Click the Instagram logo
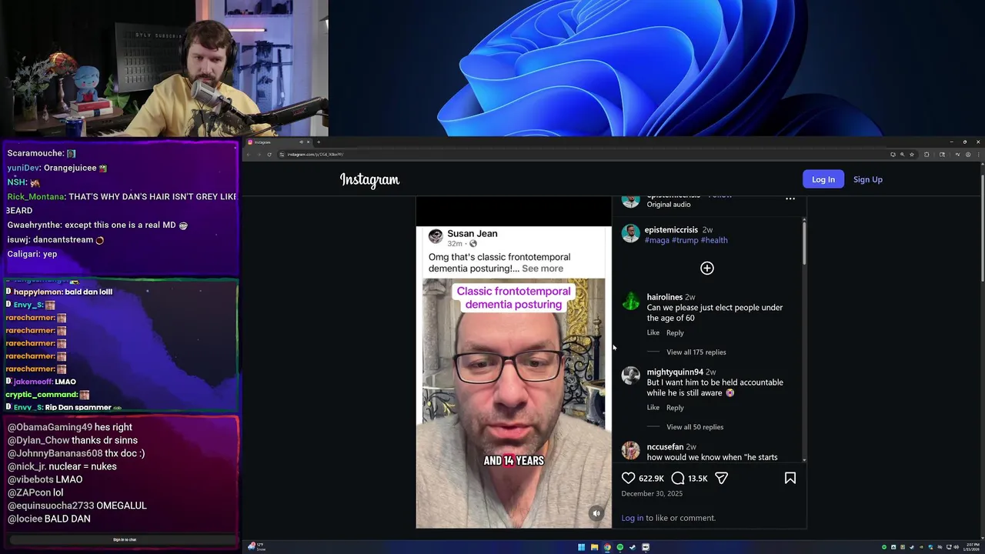This screenshot has width=985, height=554. click(x=369, y=180)
